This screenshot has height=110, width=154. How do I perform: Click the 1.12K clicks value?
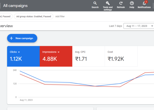[16, 59]
